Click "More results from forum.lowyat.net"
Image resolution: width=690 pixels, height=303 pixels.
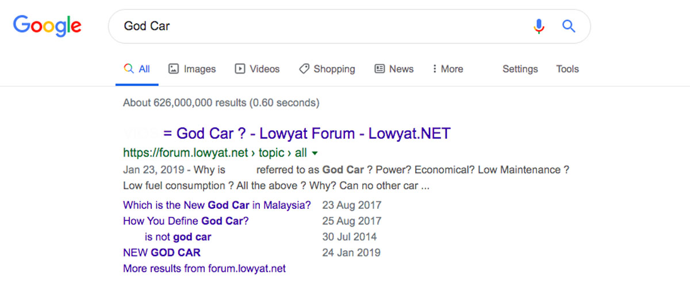coord(204,269)
